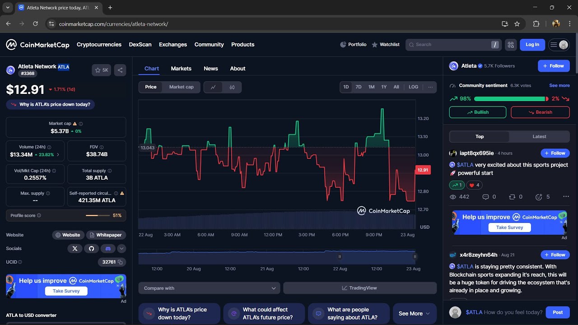Select the Top posts tab
Viewport: 578px width, 325px height.
tap(480, 137)
